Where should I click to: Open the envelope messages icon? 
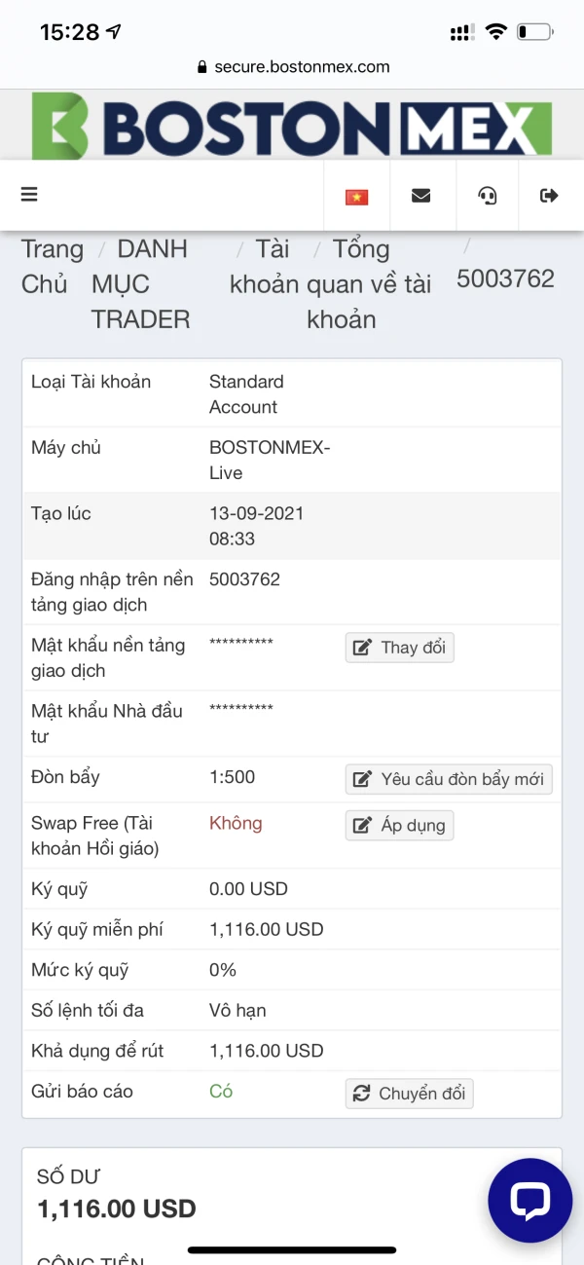(x=421, y=196)
